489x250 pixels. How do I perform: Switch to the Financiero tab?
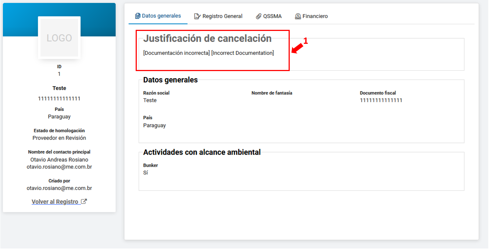(311, 16)
